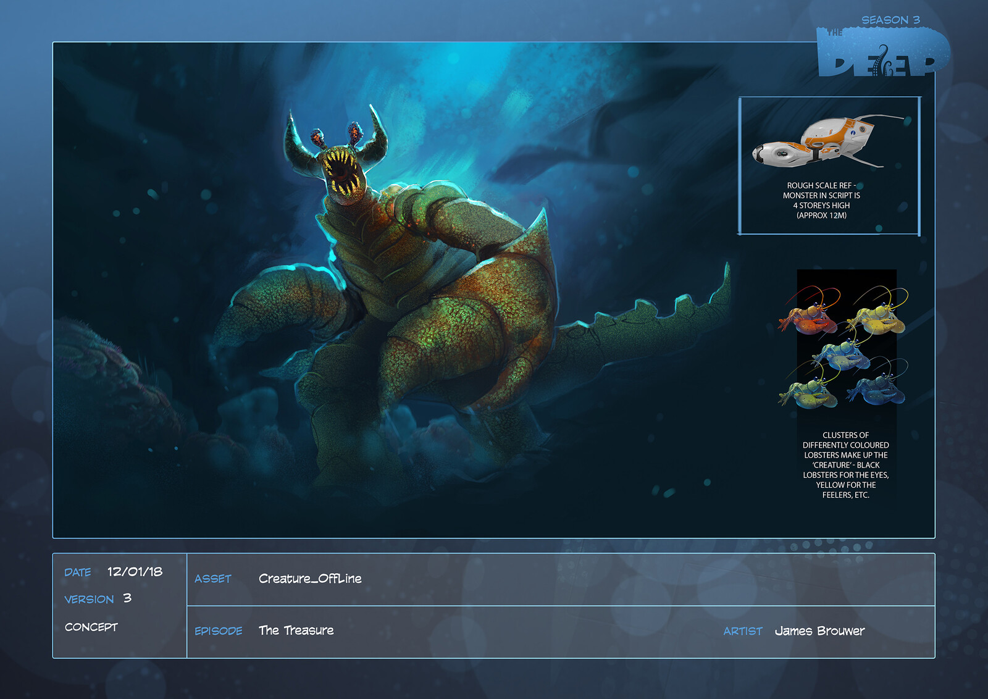The height and width of the screenshot is (699, 988).
Task: Click the episode title "The Treasure"
Action: (296, 630)
